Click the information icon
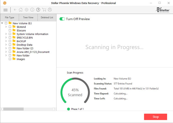 pos(32,10)
